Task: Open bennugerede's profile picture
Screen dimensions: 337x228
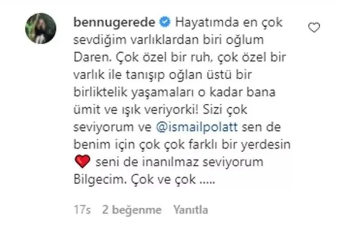Action: [41, 29]
